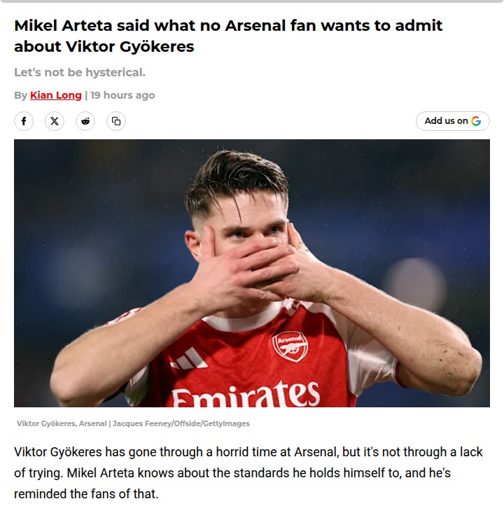The image size is (504, 513).
Task: Share the article on Facebook
Action: (x=24, y=121)
